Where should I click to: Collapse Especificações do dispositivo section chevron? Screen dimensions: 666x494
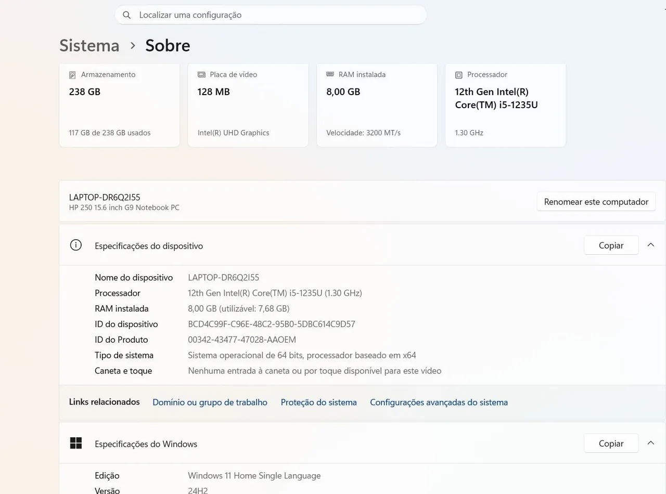[x=651, y=245]
